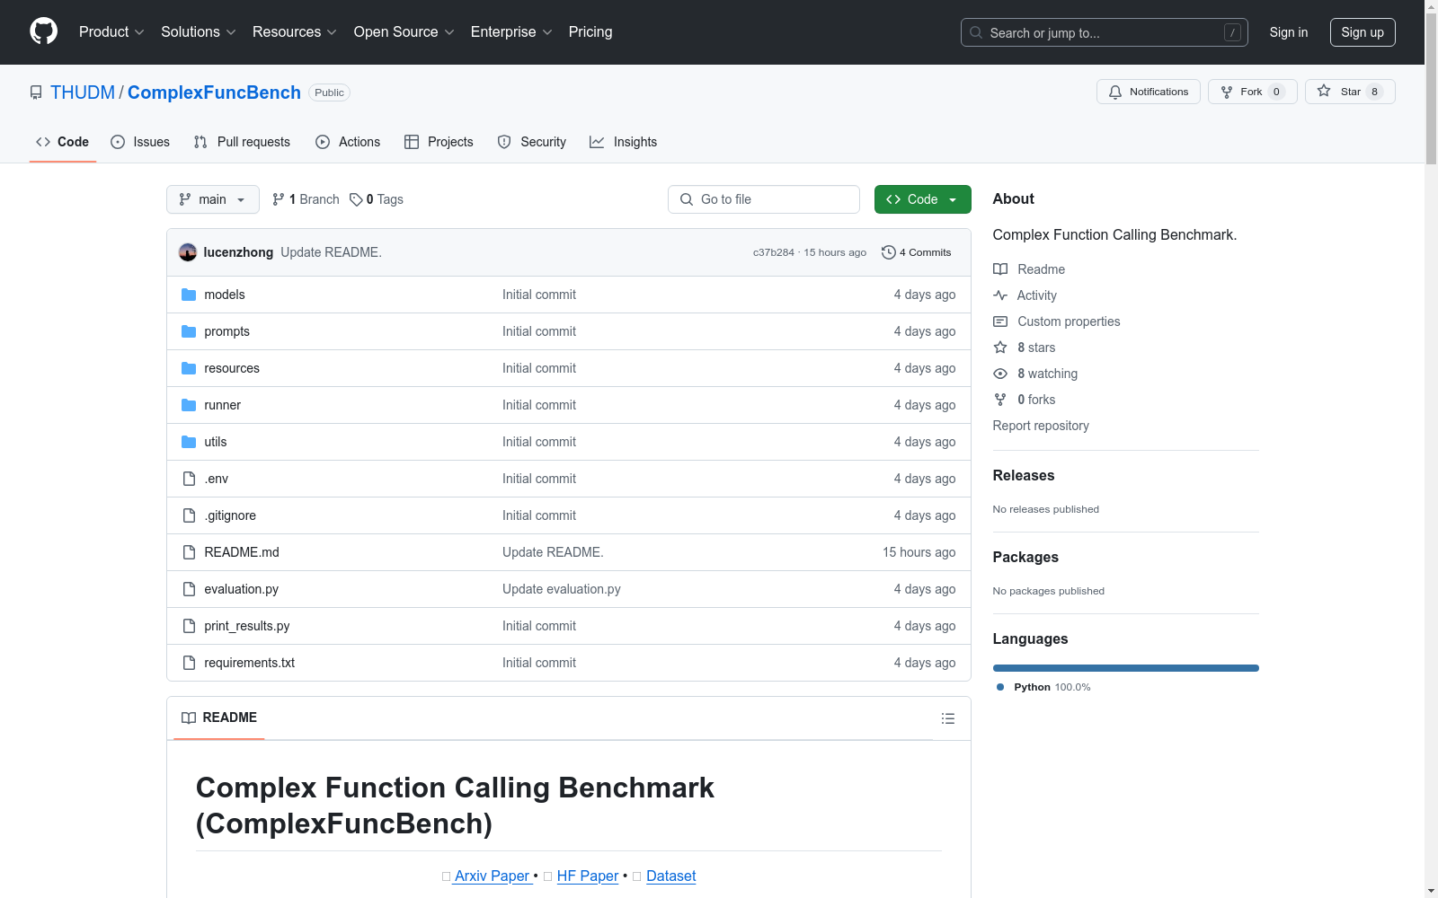
Task: Open the 1 Branch link
Action: 306,199
